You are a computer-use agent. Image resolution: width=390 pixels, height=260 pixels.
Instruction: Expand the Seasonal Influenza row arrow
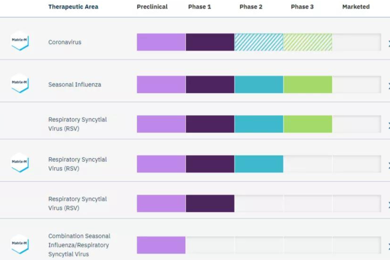[388, 86]
